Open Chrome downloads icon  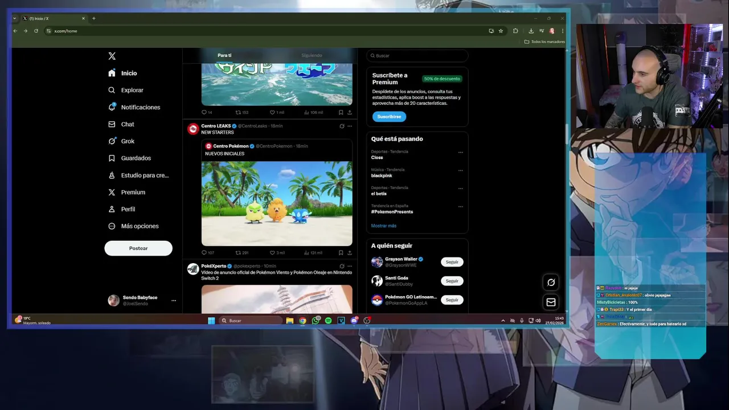[531, 31]
